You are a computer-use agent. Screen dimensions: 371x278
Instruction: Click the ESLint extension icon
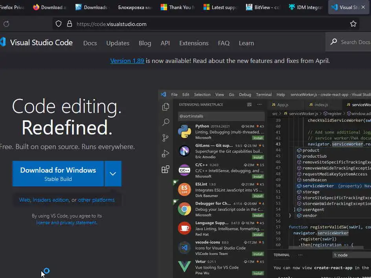[184, 190]
